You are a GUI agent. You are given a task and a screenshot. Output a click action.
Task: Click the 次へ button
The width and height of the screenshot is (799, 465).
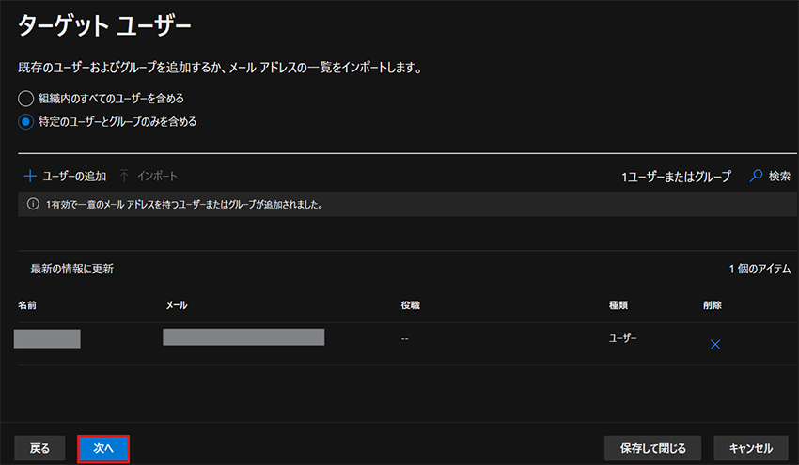103,448
